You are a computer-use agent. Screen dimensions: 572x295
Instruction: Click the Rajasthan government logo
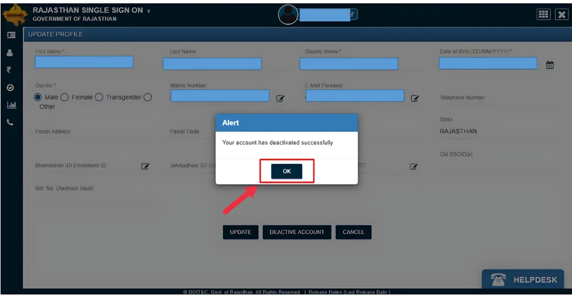[15, 14]
